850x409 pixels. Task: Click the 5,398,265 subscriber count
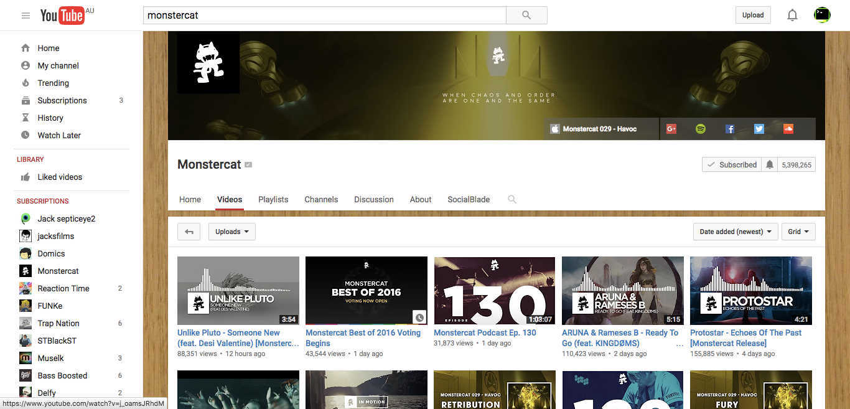pos(796,165)
